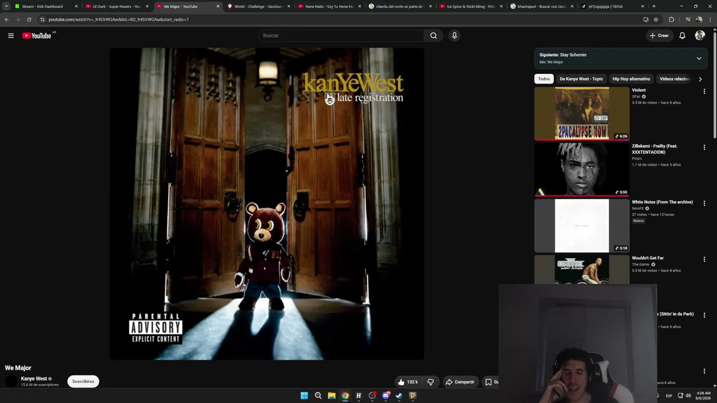This screenshot has height=403, width=717.
Task: Click the browser address bar URL
Action: 118,19
